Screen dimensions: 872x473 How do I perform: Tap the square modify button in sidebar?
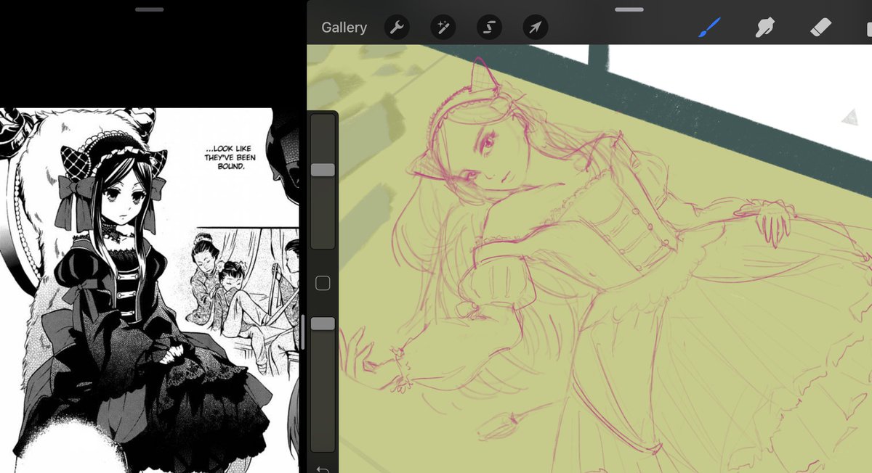click(323, 283)
